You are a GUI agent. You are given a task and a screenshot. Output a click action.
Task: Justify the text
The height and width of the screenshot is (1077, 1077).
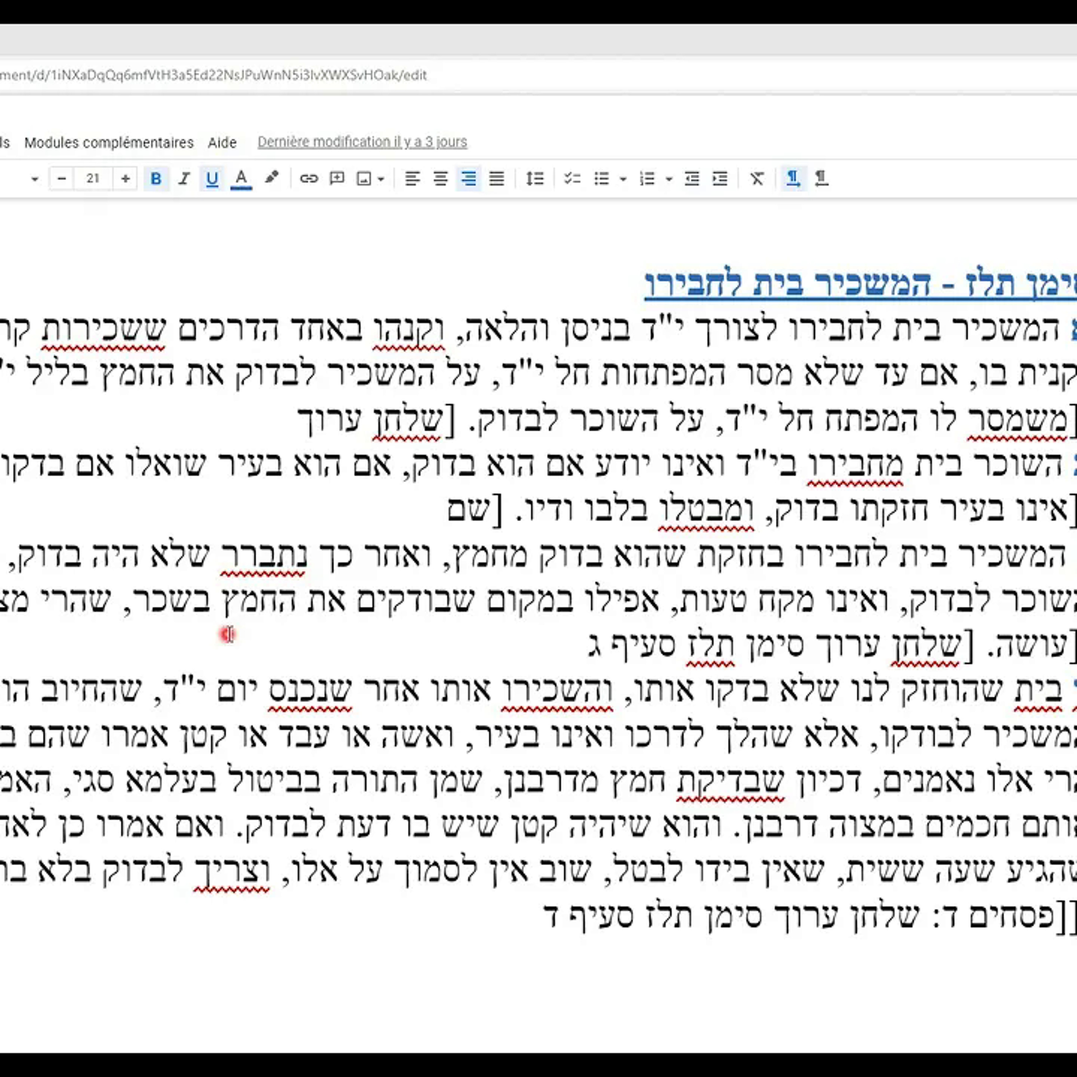tap(497, 178)
